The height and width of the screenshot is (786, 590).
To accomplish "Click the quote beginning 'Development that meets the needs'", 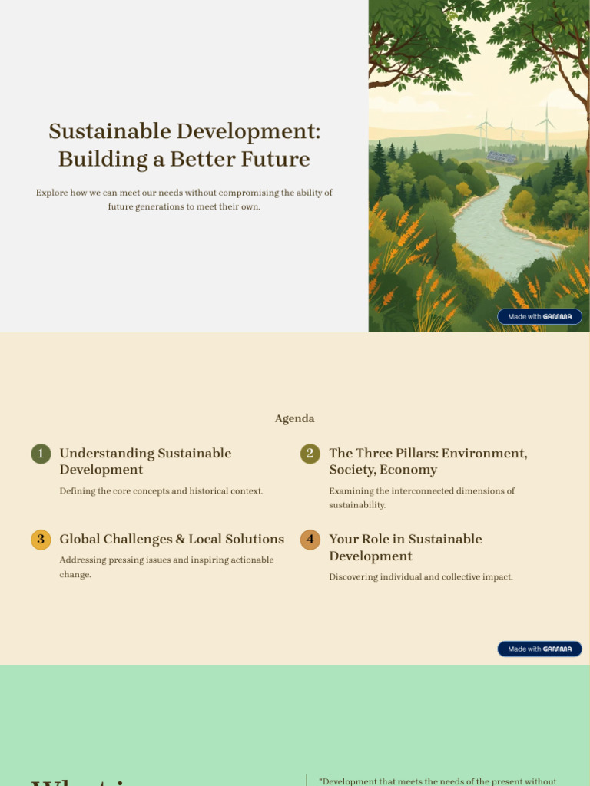I will (438, 781).
